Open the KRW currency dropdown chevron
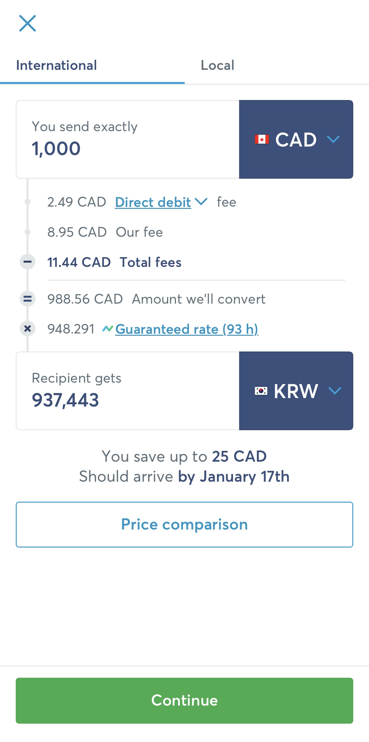 (x=335, y=391)
